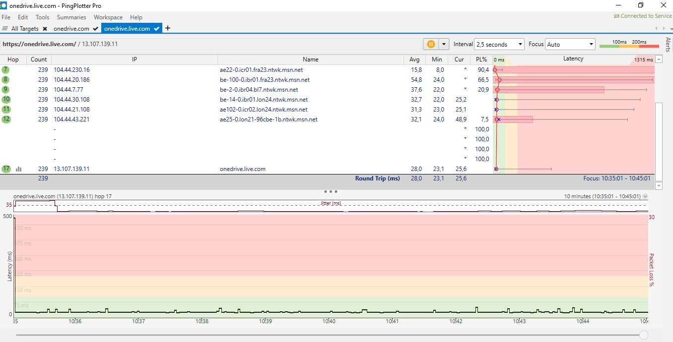Image resolution: width=673 pixels, height=342 pixels.
Task: Click the timeline slider handle at bottom
Action: [x=644, y=335]
